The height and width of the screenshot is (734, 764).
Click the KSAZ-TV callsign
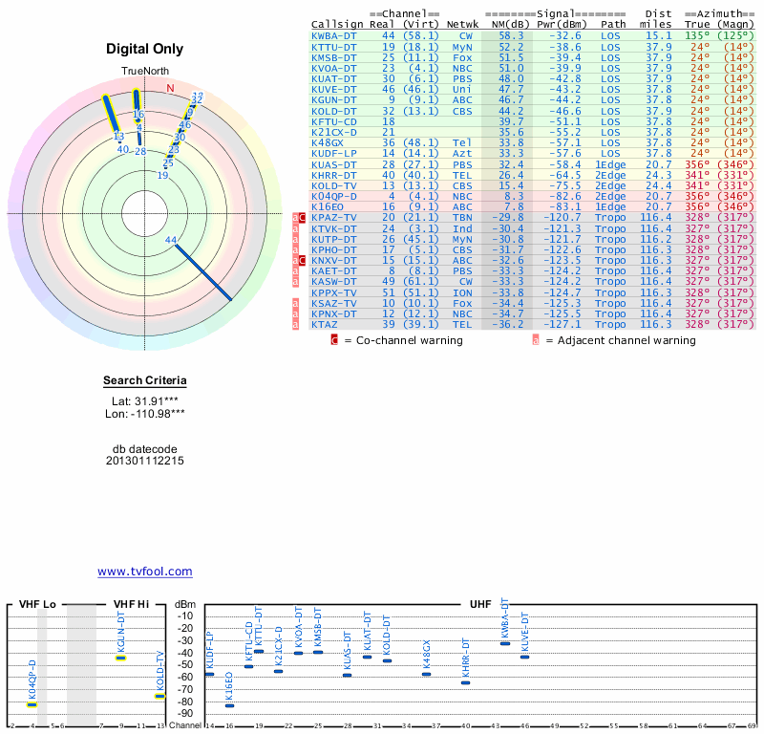click(333, 303)
